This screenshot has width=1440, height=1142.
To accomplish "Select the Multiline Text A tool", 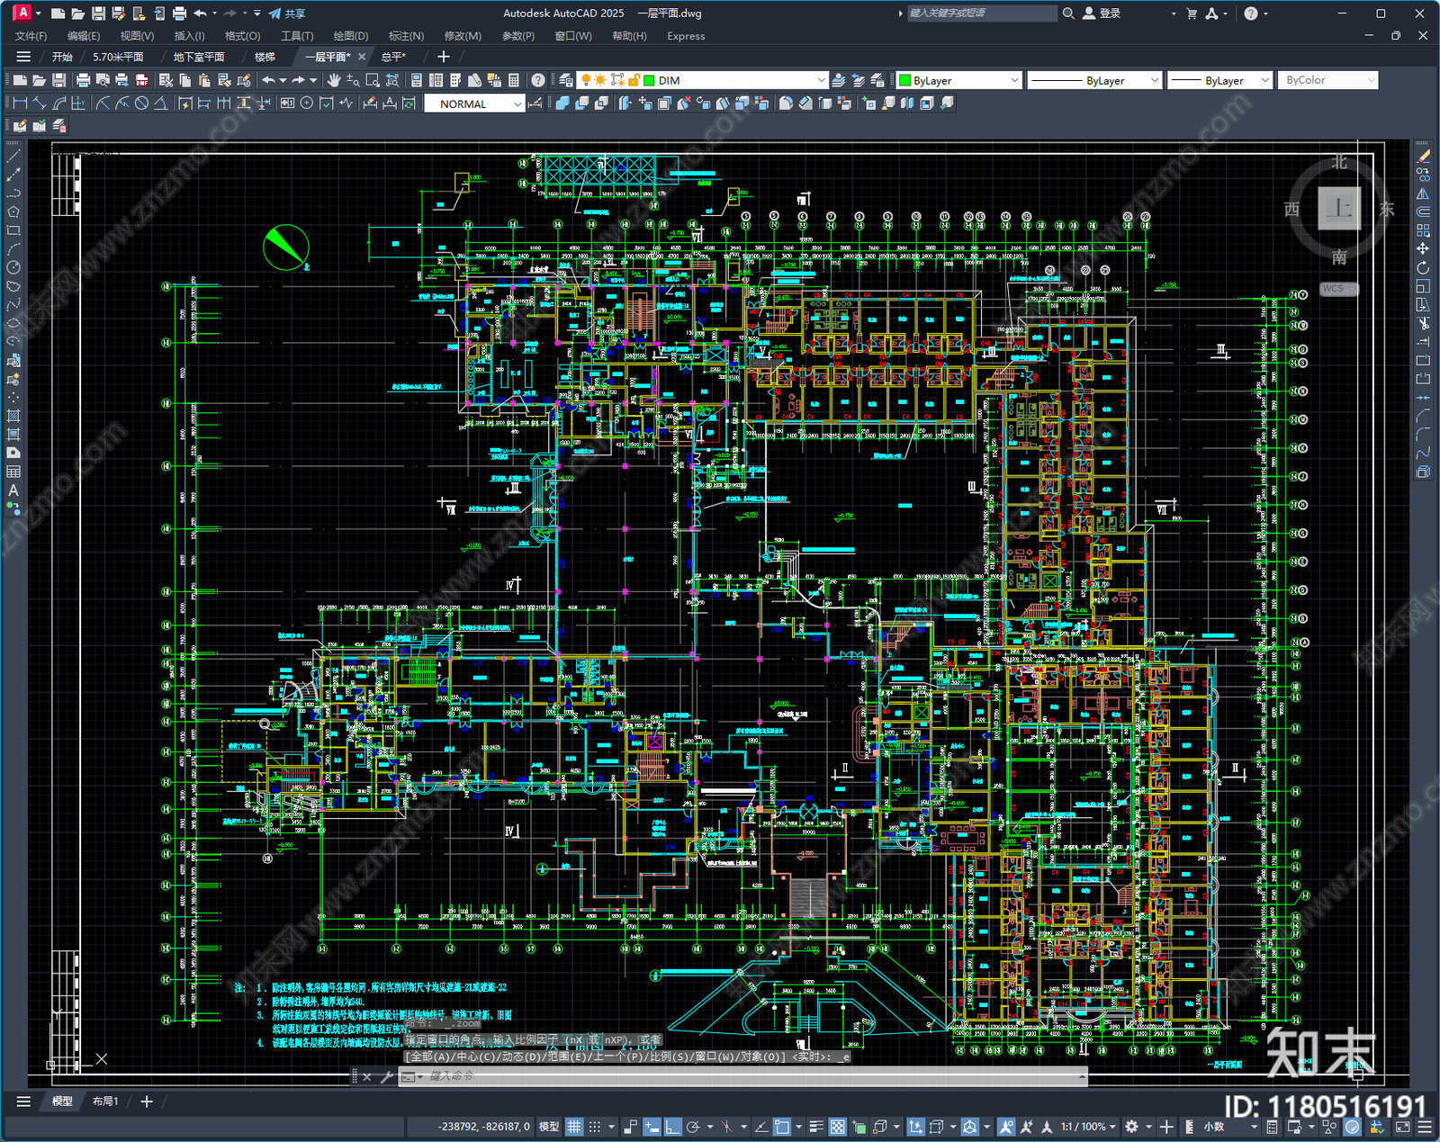I will [13, 490].
